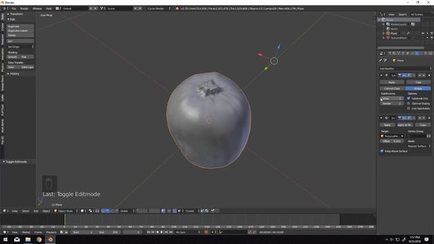
Task: Open the Set Origin dropdown
Action: coord(20,47)
